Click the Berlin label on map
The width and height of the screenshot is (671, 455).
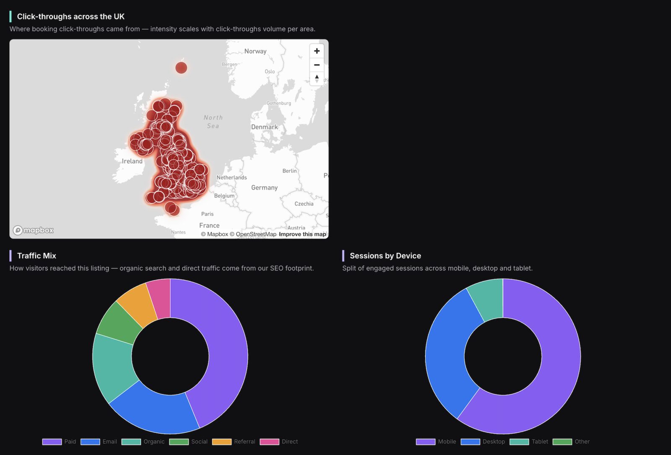coord(289,171)
